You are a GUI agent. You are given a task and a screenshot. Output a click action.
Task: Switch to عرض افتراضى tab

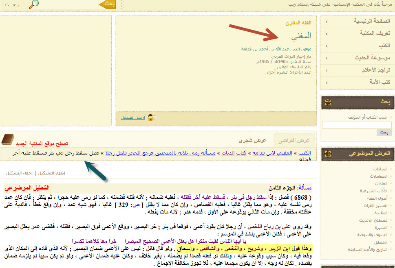[293, 140]
